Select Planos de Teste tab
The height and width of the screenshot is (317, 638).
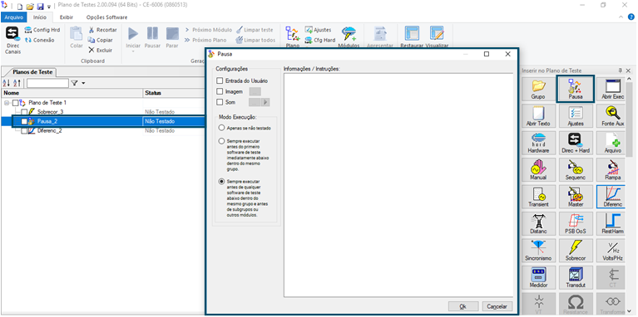point(32,72)
